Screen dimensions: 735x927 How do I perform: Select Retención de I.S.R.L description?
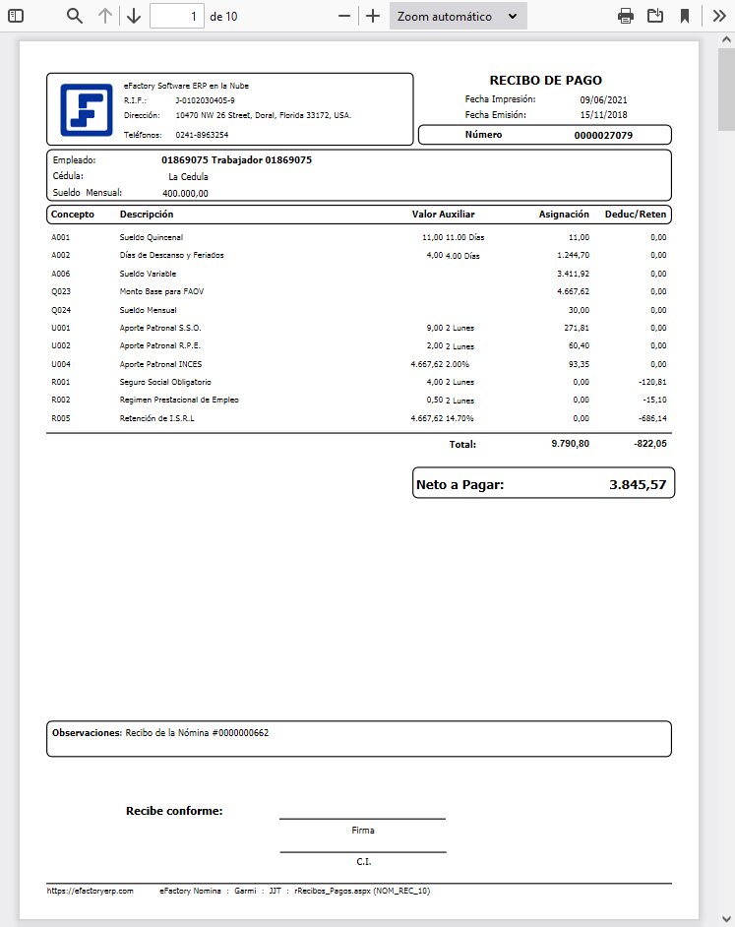[156, 418]
